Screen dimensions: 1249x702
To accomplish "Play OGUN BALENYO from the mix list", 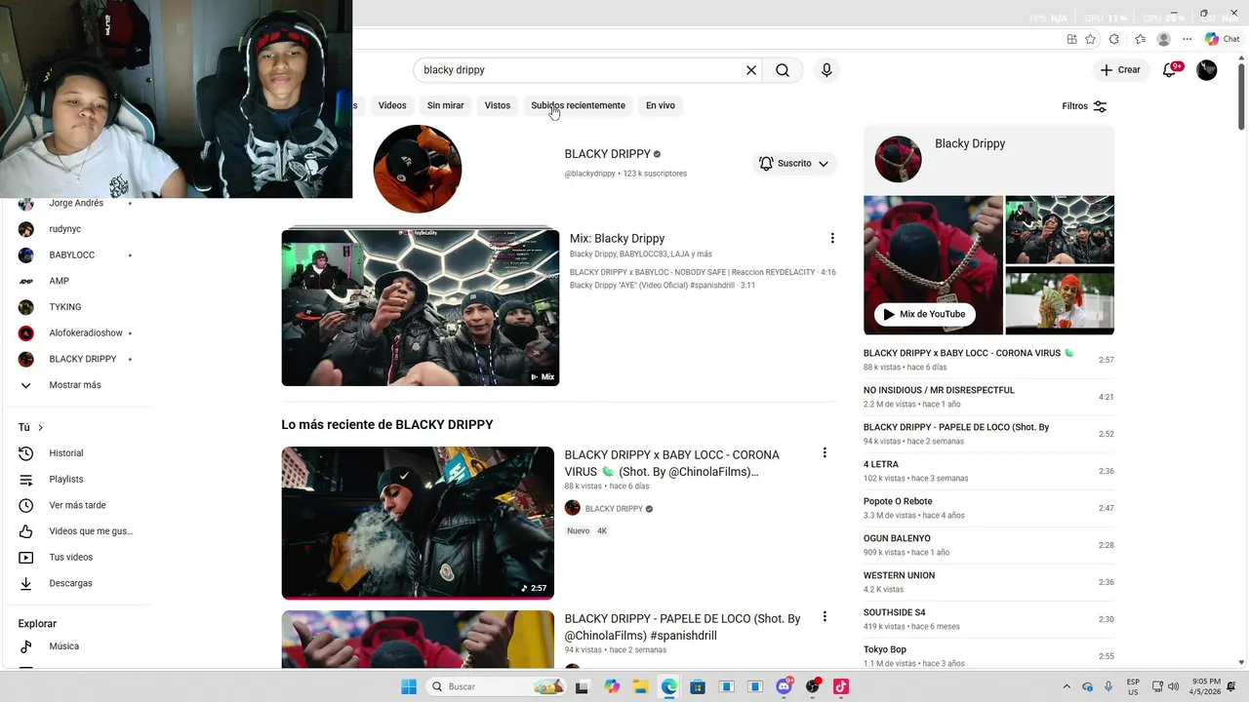I will pos(988,545).
